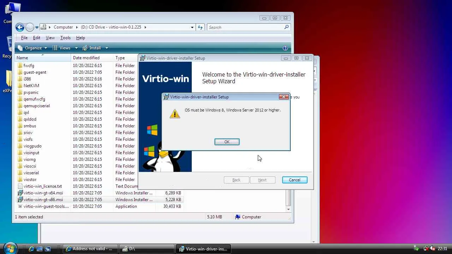The height and width of the screenshot is (254, 452).
Task: Open the Install dropdown arrow
Action: point(107,48)
